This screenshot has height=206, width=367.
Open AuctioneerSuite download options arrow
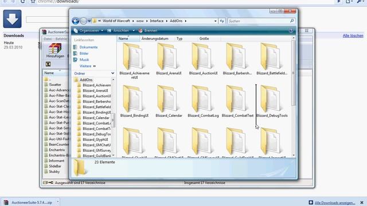pyautogui.click(x=57, y=201)
